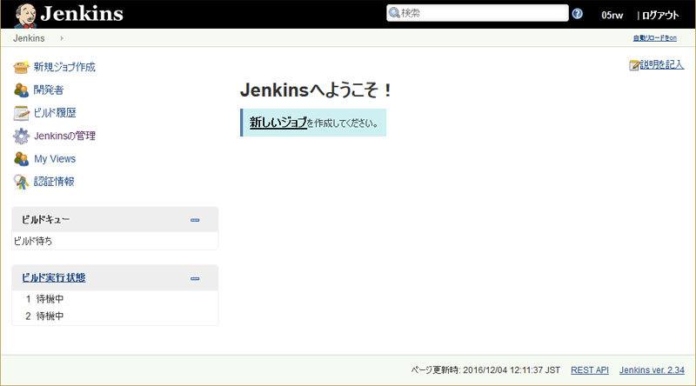696x386 pixels.
Task: Click the Jenkinsの管理 gear icon
Action: click(x=21, y=136)
